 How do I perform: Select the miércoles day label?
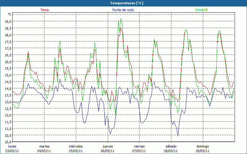pyautogui.click(x=76, y=146)
